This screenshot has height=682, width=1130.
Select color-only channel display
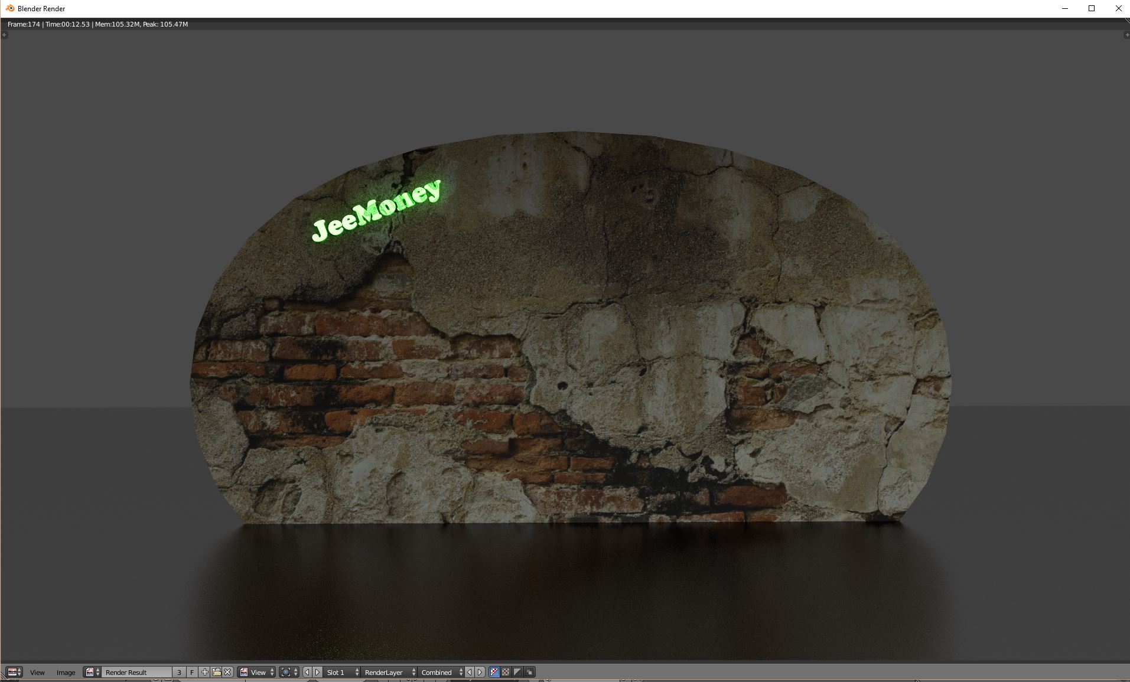pyautogui.click(x=506, y=672)
